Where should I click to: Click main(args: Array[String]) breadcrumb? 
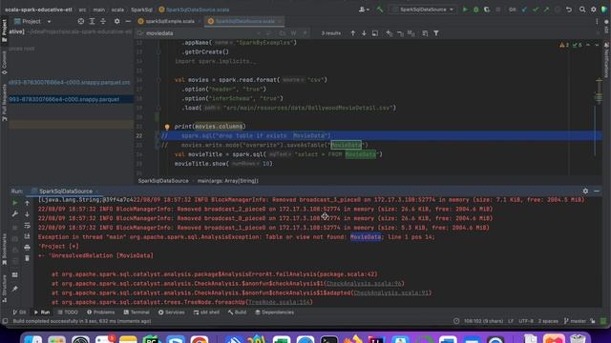click(x=227, y=181)
